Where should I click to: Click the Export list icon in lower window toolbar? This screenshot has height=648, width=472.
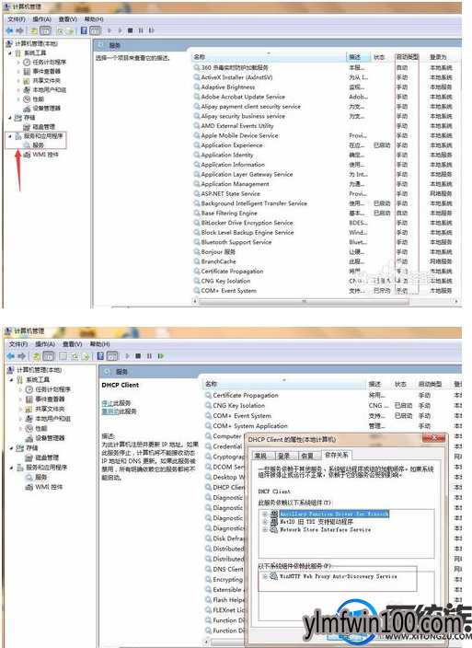point(86,355)
